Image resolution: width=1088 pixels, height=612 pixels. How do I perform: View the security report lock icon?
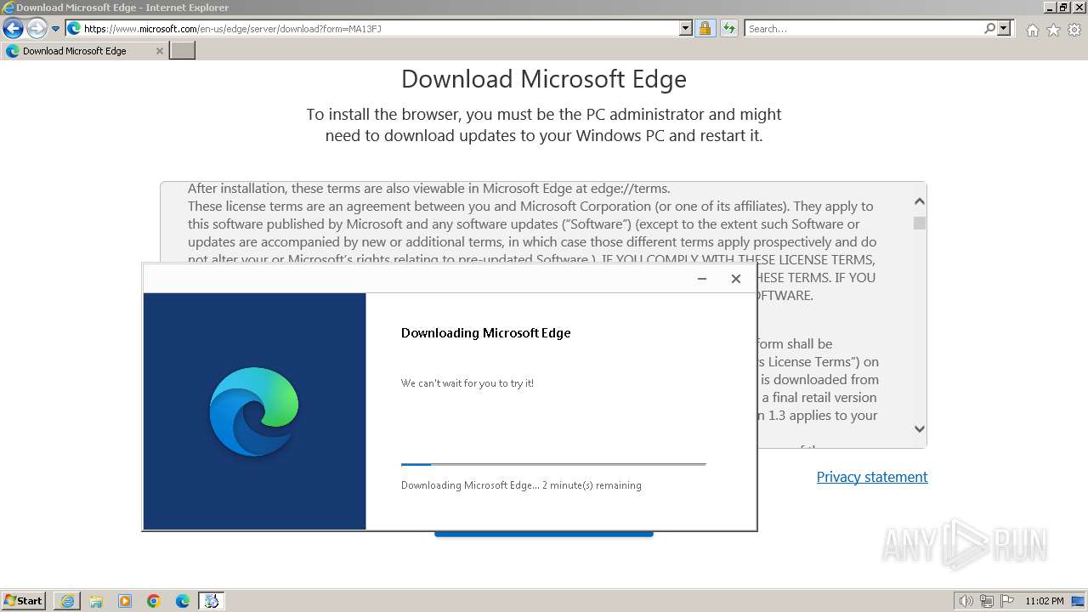click(x=705, y=28)
